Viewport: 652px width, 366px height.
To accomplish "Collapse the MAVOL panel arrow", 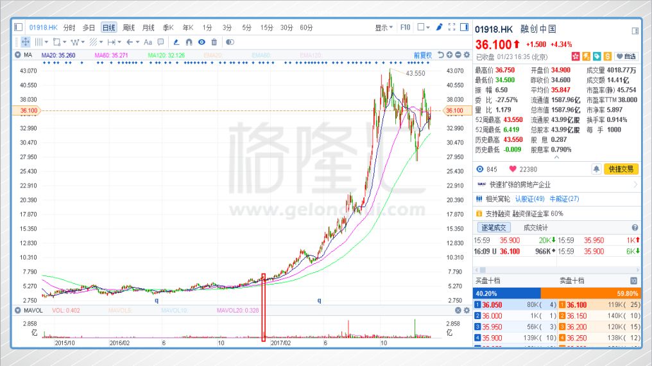I will pyautogui.click(x=17, y=310).
